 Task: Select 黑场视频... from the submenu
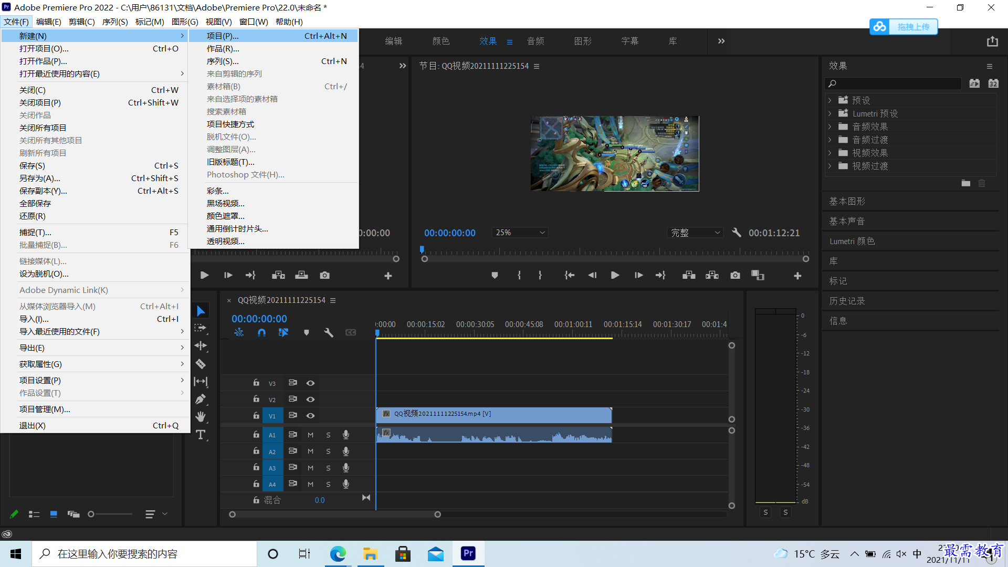click(274, 203)
